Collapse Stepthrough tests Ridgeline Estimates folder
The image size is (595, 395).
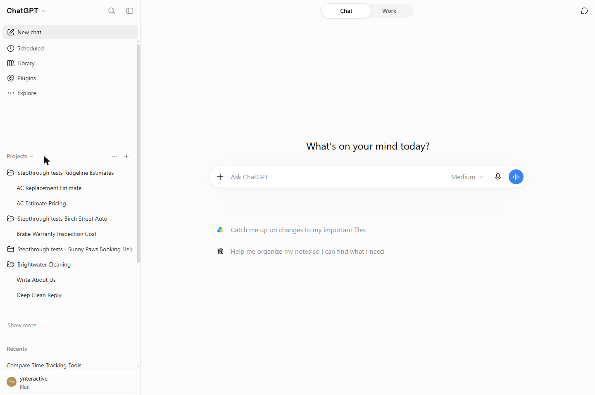click(x=11, y=173)
